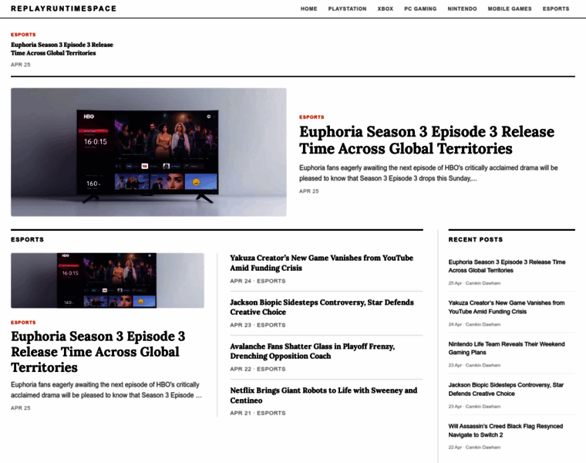The width and height of the screenshot is (586, 463).
Task: Open the PC Gaming menu item
Action: tap(420, 8)
